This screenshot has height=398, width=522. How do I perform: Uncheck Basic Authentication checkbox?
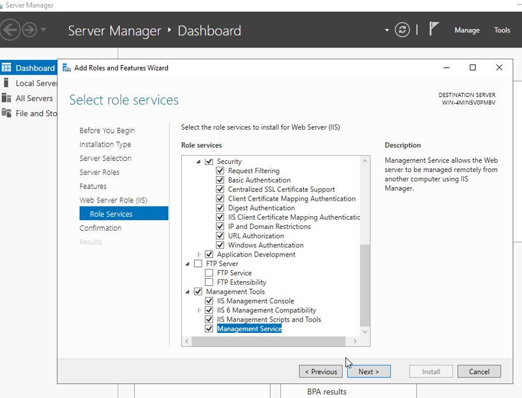pyautogui.click(x=220, y=180)
